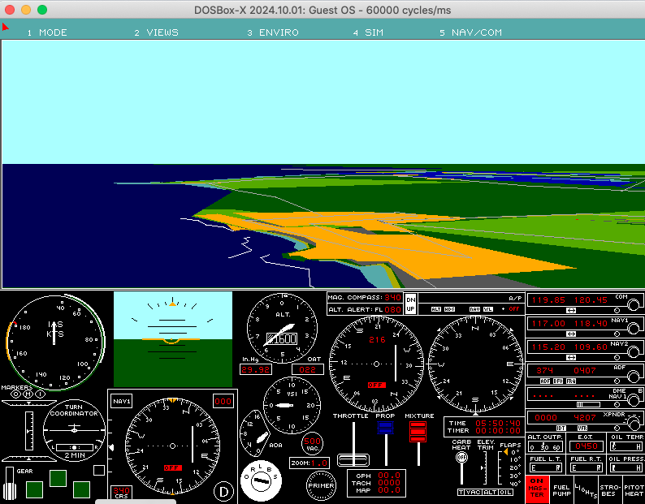Image resolution: width=645 pixels, height=504 pixels.
Task: Open the 3 ENVIRO menu
Action: click(273, 32)
